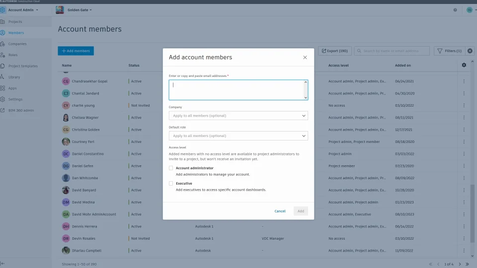Screen dimensions: 477x268
Task: Expand the Golden Gate account switcher
Action: (79, 10)
